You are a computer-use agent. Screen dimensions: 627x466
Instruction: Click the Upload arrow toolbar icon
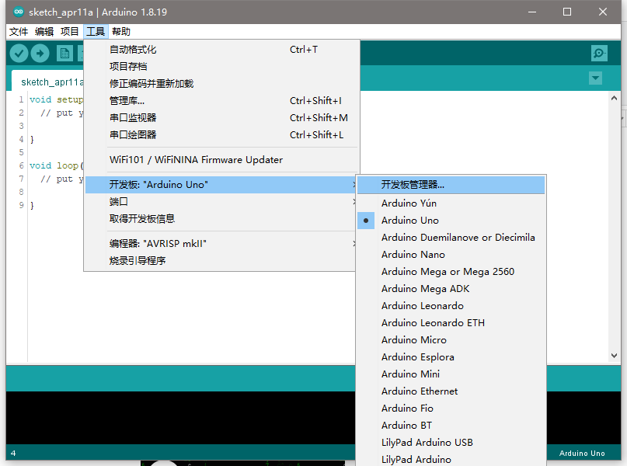[40, 53]
